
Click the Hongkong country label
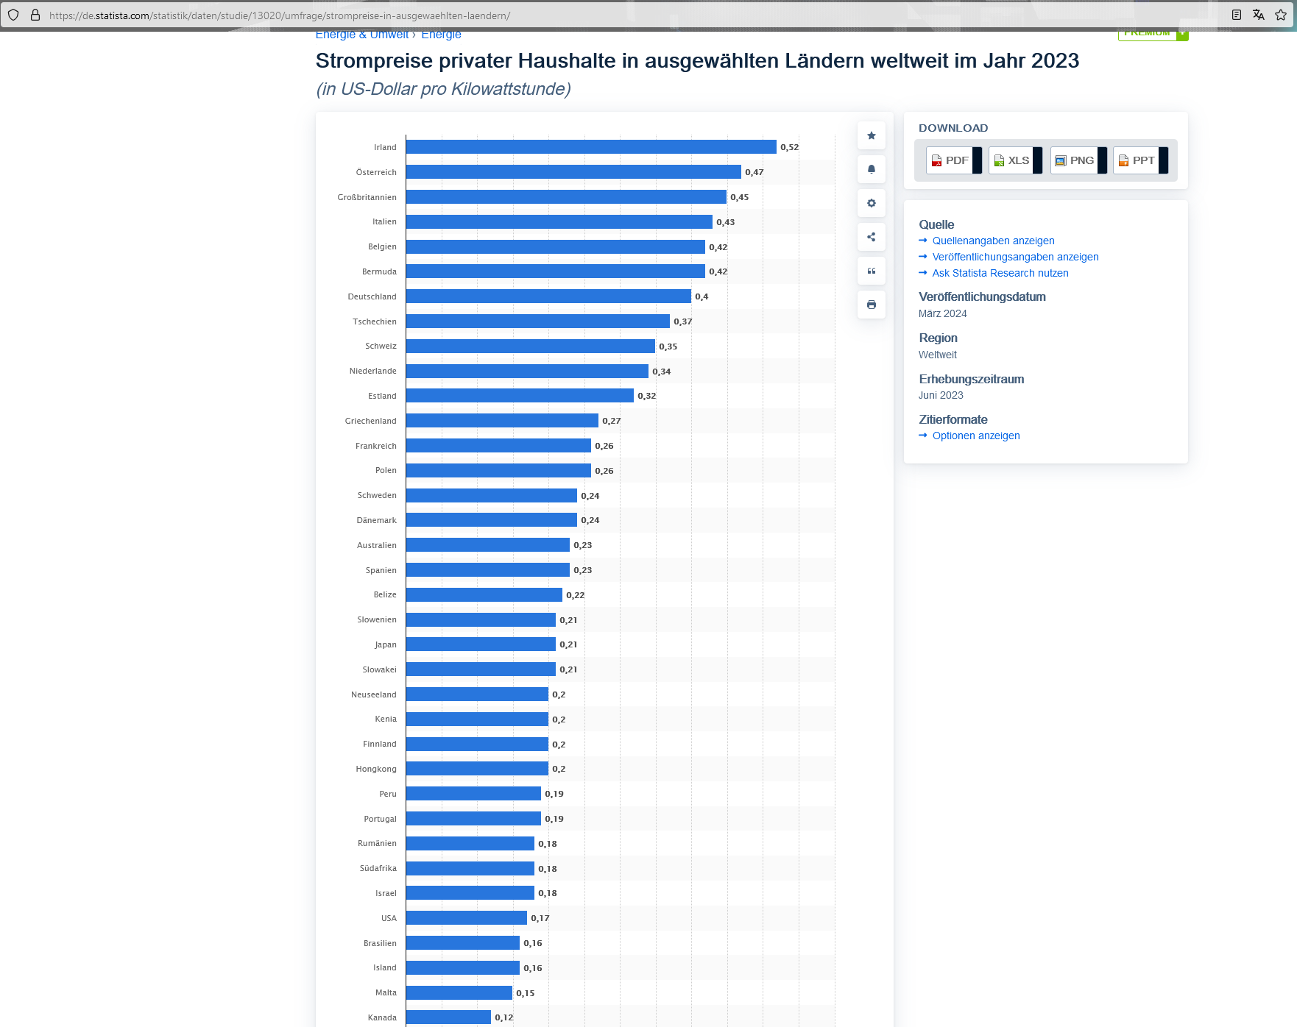[x=376, y=769]
